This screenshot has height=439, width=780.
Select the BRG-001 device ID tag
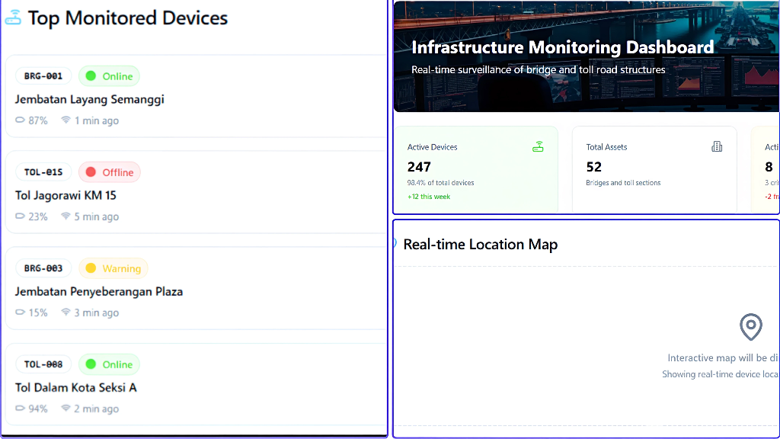pyautogui.click(x=43, y=76)
